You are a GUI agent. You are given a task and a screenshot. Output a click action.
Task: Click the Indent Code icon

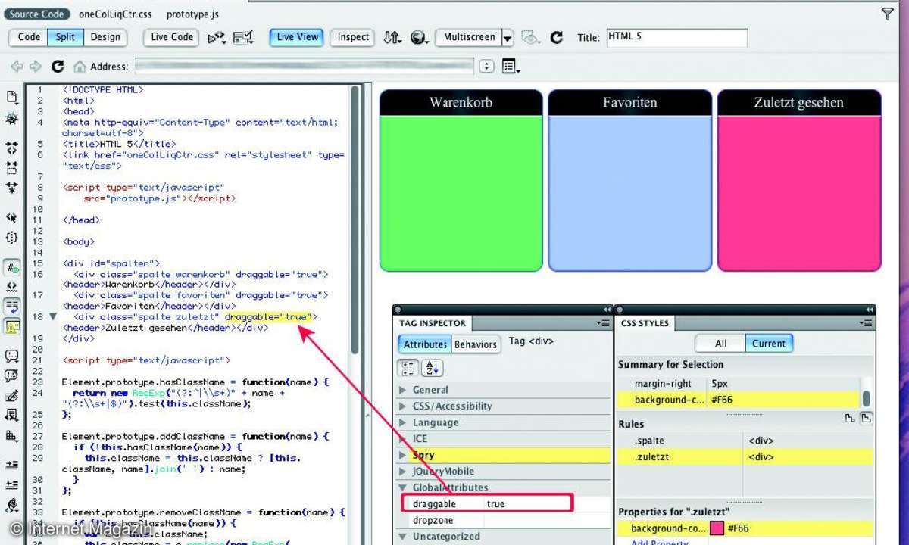pos(12,465)
